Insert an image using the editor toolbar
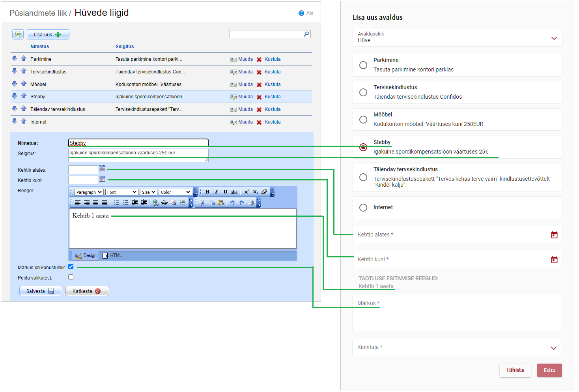The width and height of the screenshot is (579, 392). point(174,203)
